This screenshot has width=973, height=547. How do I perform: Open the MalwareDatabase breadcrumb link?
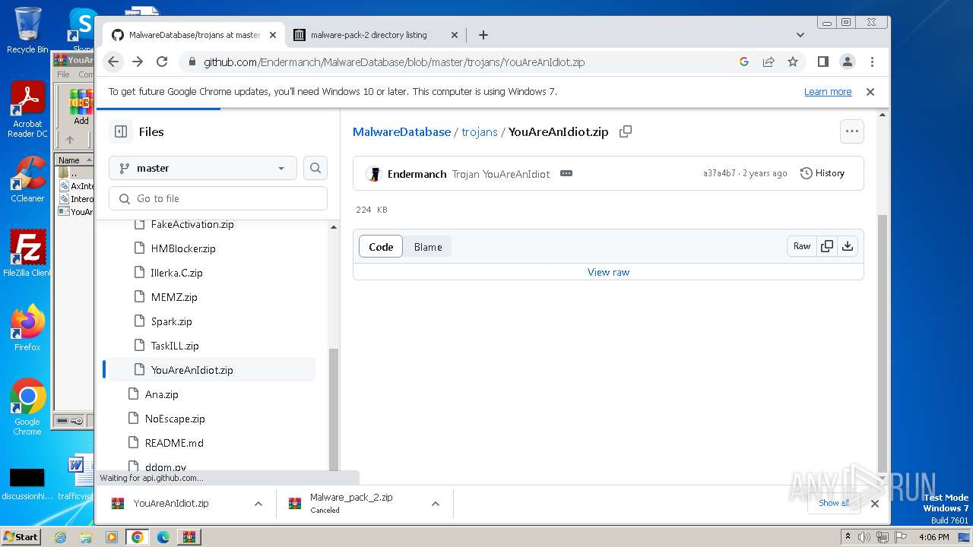(x=401, y=131)
